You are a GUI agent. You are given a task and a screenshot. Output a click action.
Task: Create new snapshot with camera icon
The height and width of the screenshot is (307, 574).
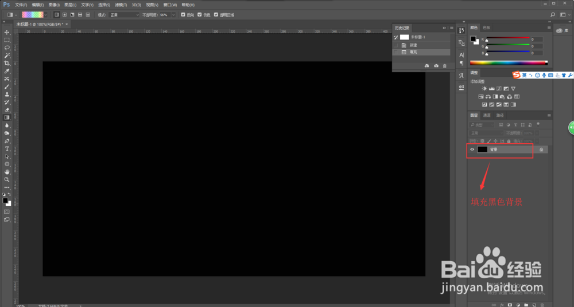pos(436,66)
